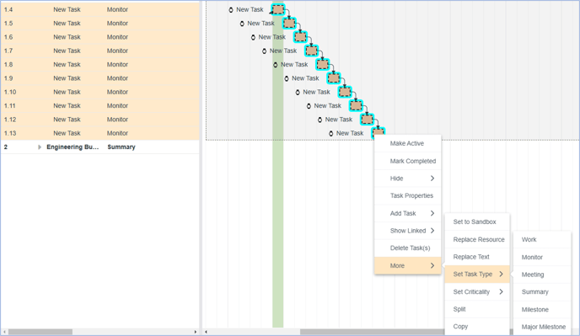The width and height of the screenshot is (580, 336).
Task: Click the ring icon beside task 1.13 label
Action: pyautogui.click(x=330, y=133)
